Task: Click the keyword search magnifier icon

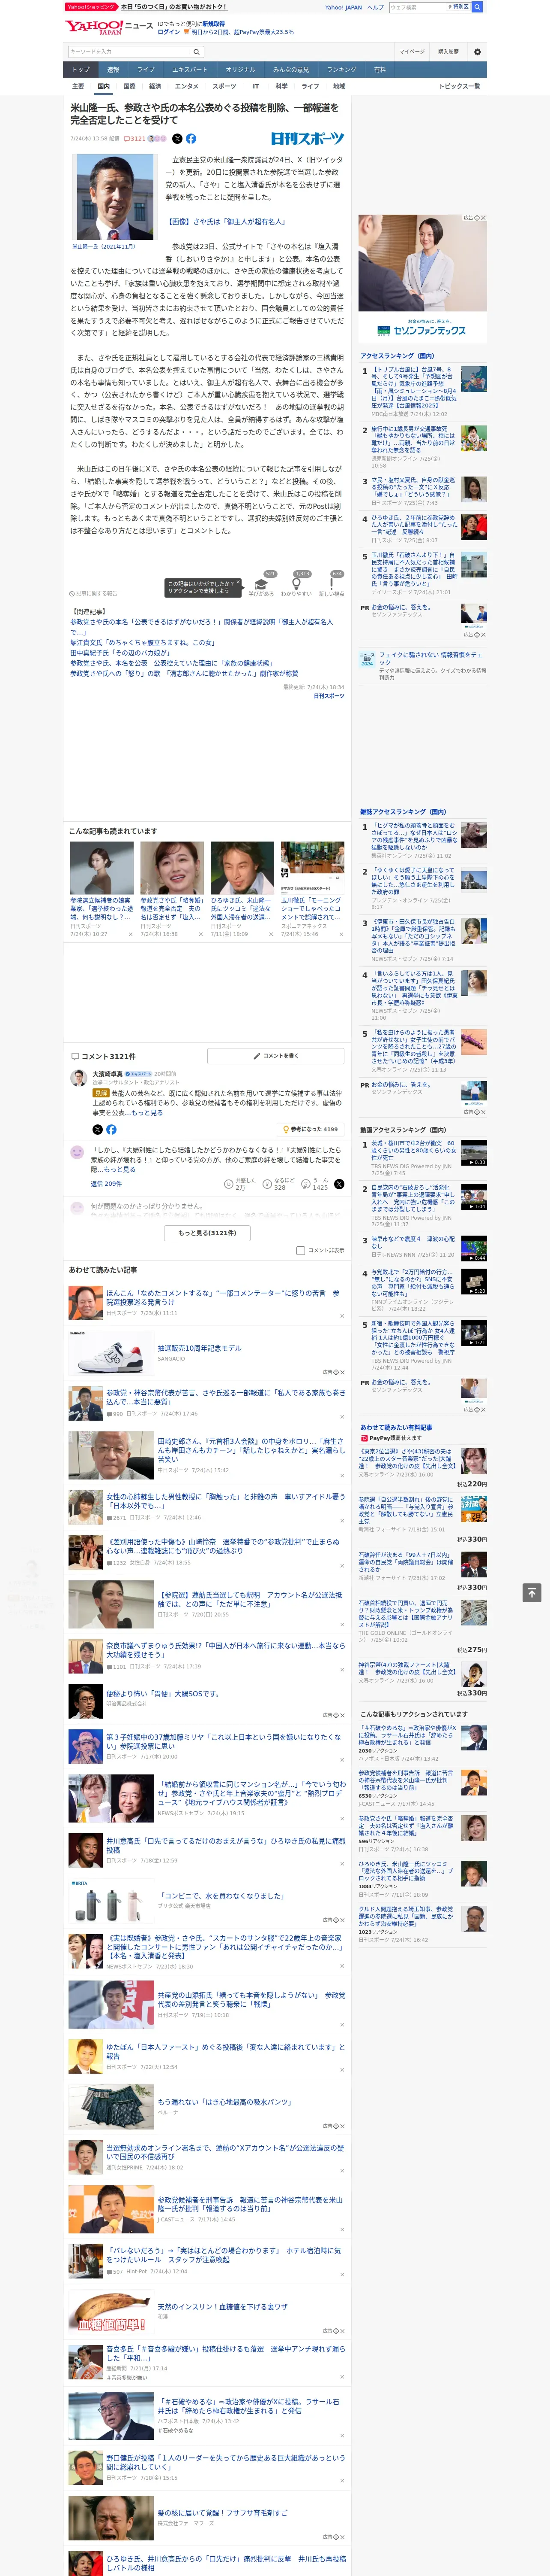Action: (x=197, y=52)
